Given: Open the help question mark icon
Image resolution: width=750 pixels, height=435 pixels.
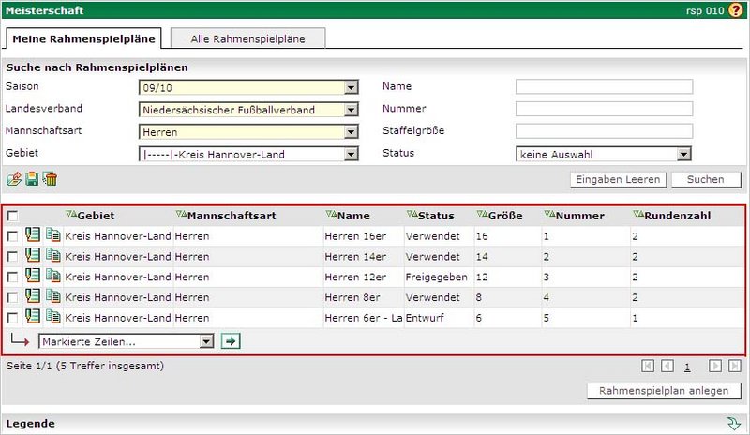Looking at the screenshot, I should tap(735, 10).
